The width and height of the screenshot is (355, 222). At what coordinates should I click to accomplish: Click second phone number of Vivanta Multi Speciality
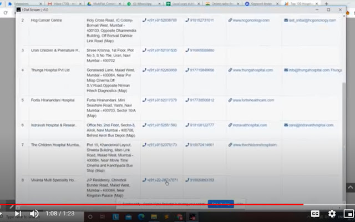click(200, 180)
